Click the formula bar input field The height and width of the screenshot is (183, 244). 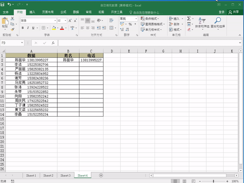(x=148, y=43)
